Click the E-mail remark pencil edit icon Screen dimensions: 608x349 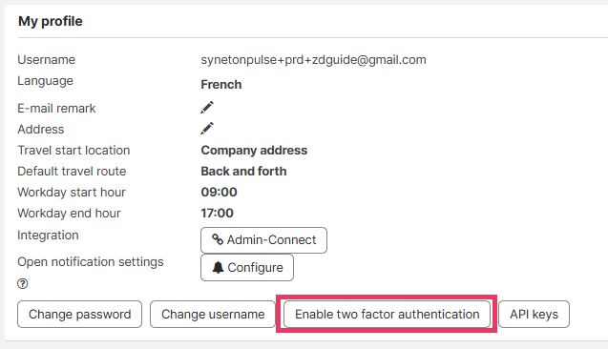207,108
